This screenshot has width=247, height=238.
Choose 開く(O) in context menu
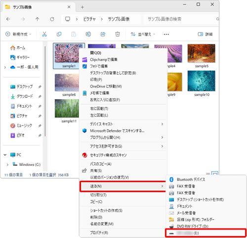click(x=123, y=53)
